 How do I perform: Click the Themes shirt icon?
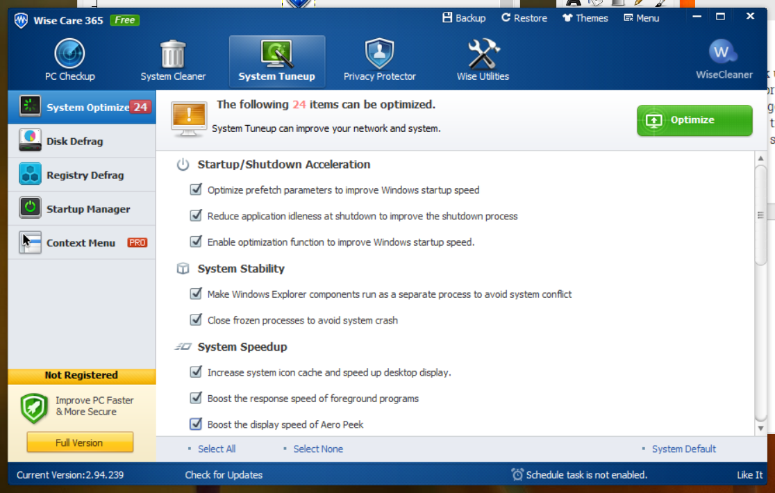567,18
